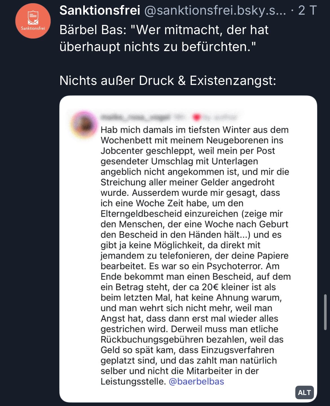Click the '20€' amount in the comment

pyautogui.click(x=210, y=287)
